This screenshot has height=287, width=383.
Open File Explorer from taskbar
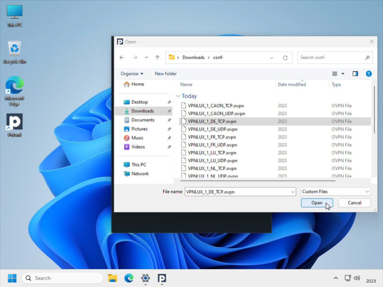(x=112, y=278)
